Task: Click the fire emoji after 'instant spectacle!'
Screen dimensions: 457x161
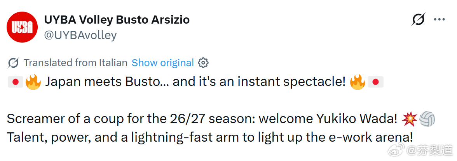Action: click(357, 82)
